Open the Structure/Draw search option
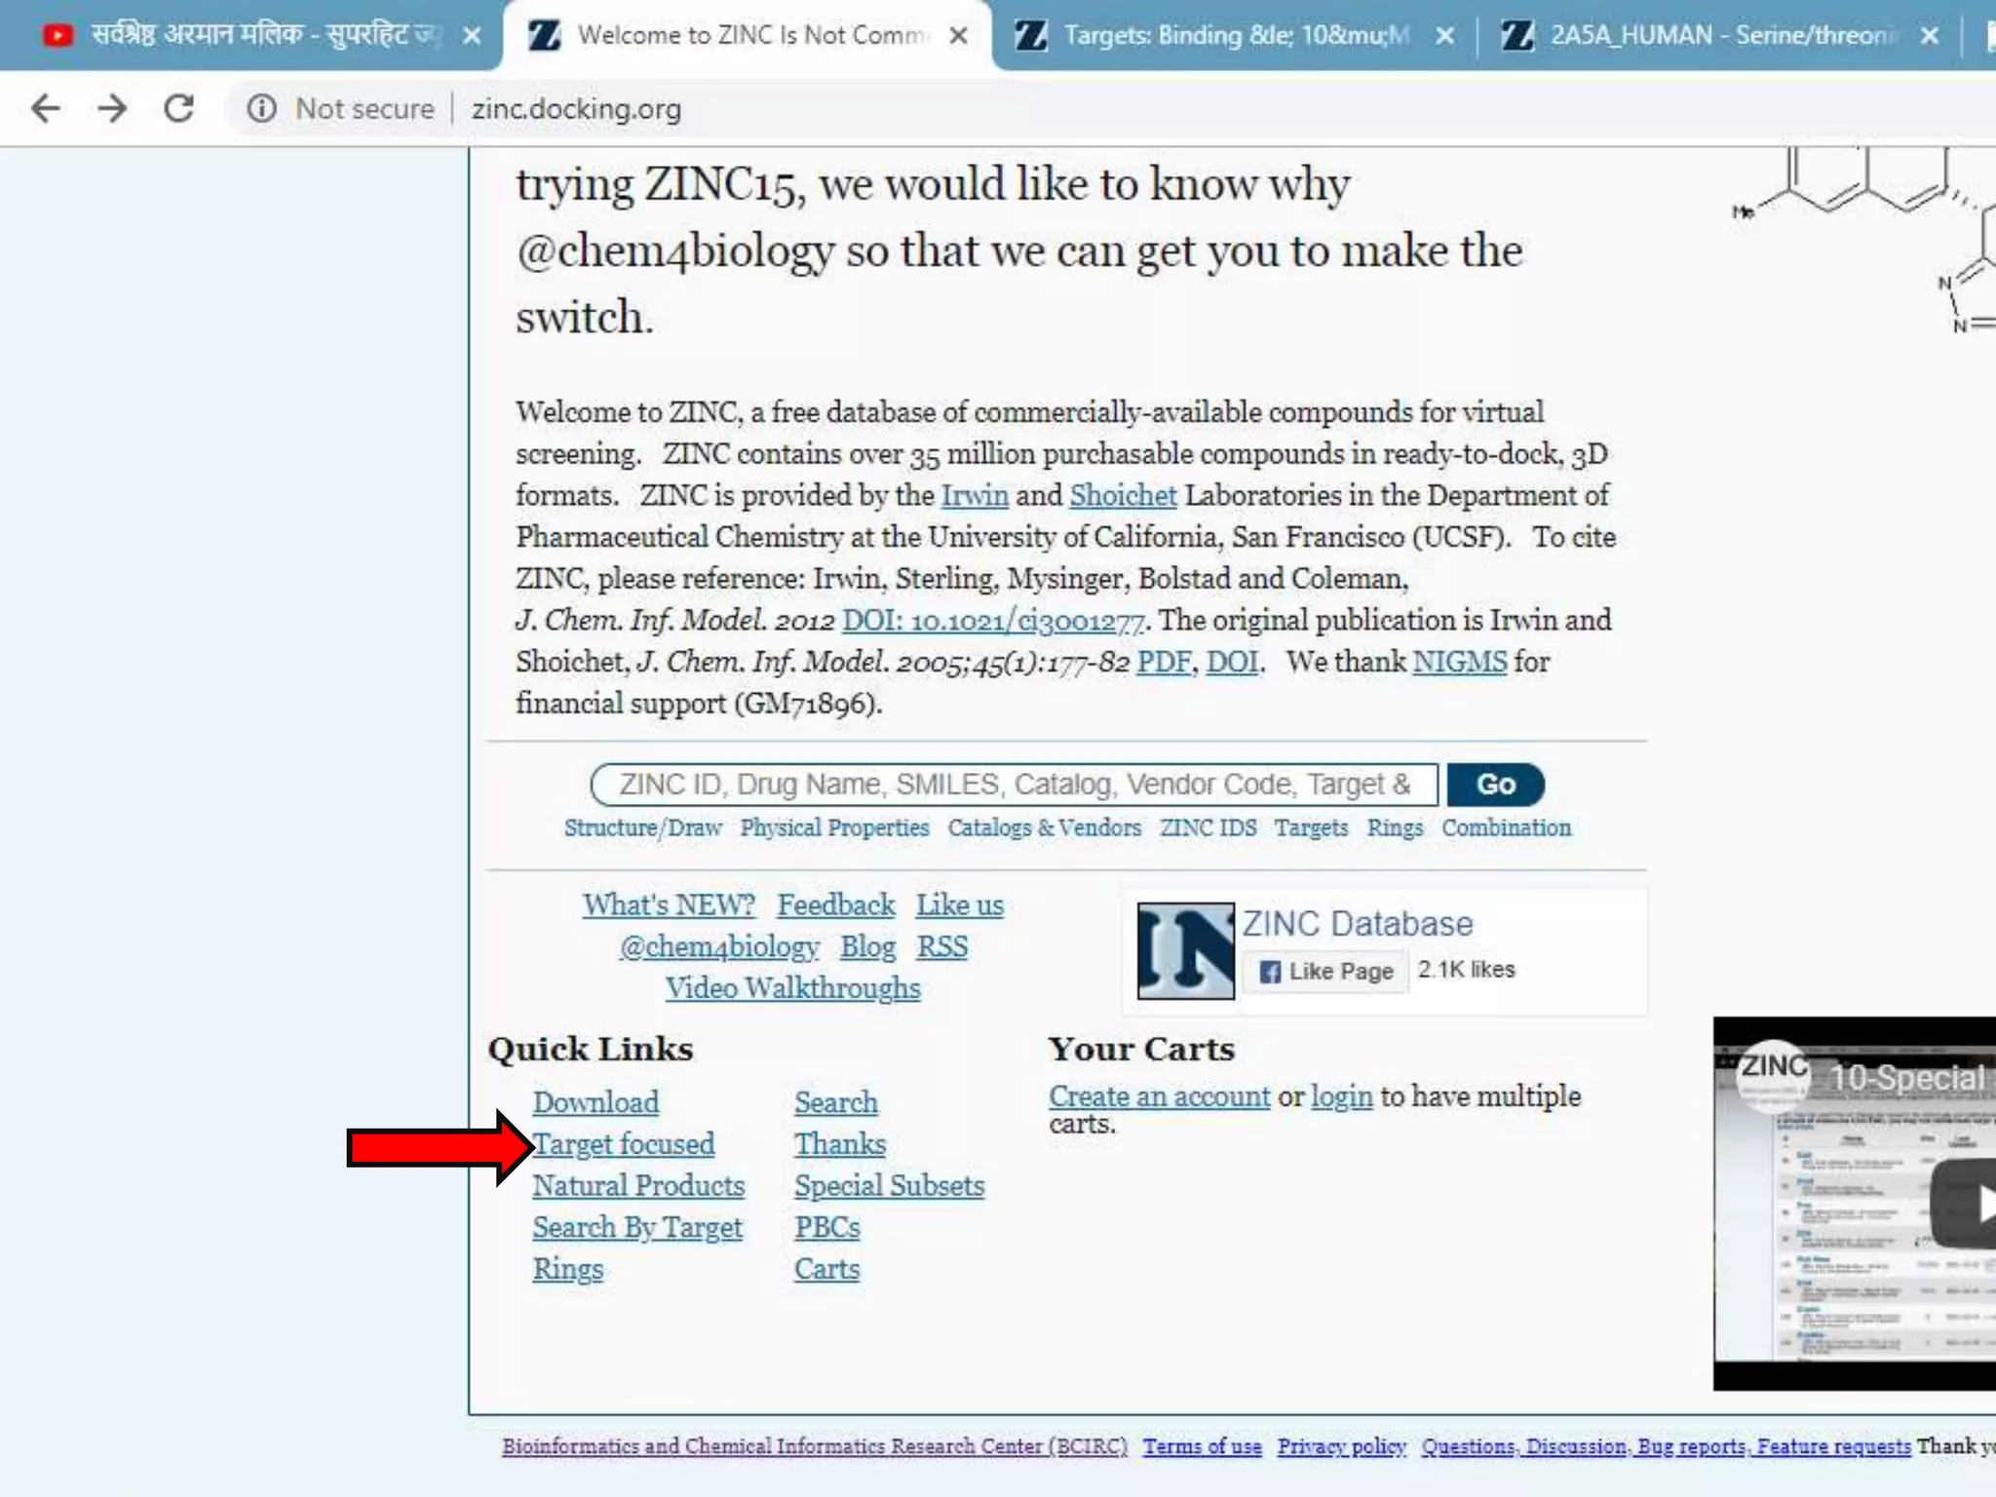The width and height of the screenshot is (1996, 1497). pyautogui.click(x=642, y=828)
